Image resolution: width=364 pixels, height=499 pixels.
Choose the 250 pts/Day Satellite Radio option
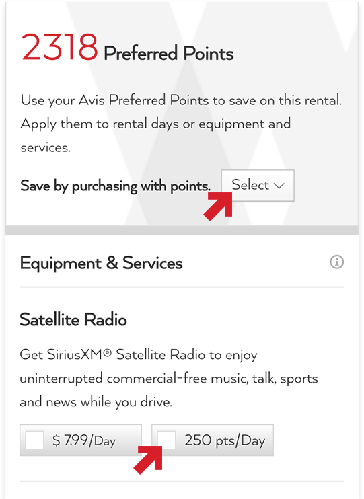(213, 440)
